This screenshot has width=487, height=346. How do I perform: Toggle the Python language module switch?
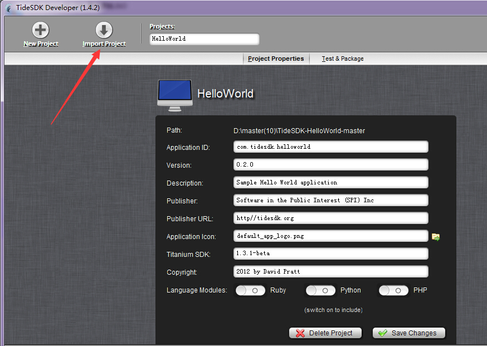320,290
